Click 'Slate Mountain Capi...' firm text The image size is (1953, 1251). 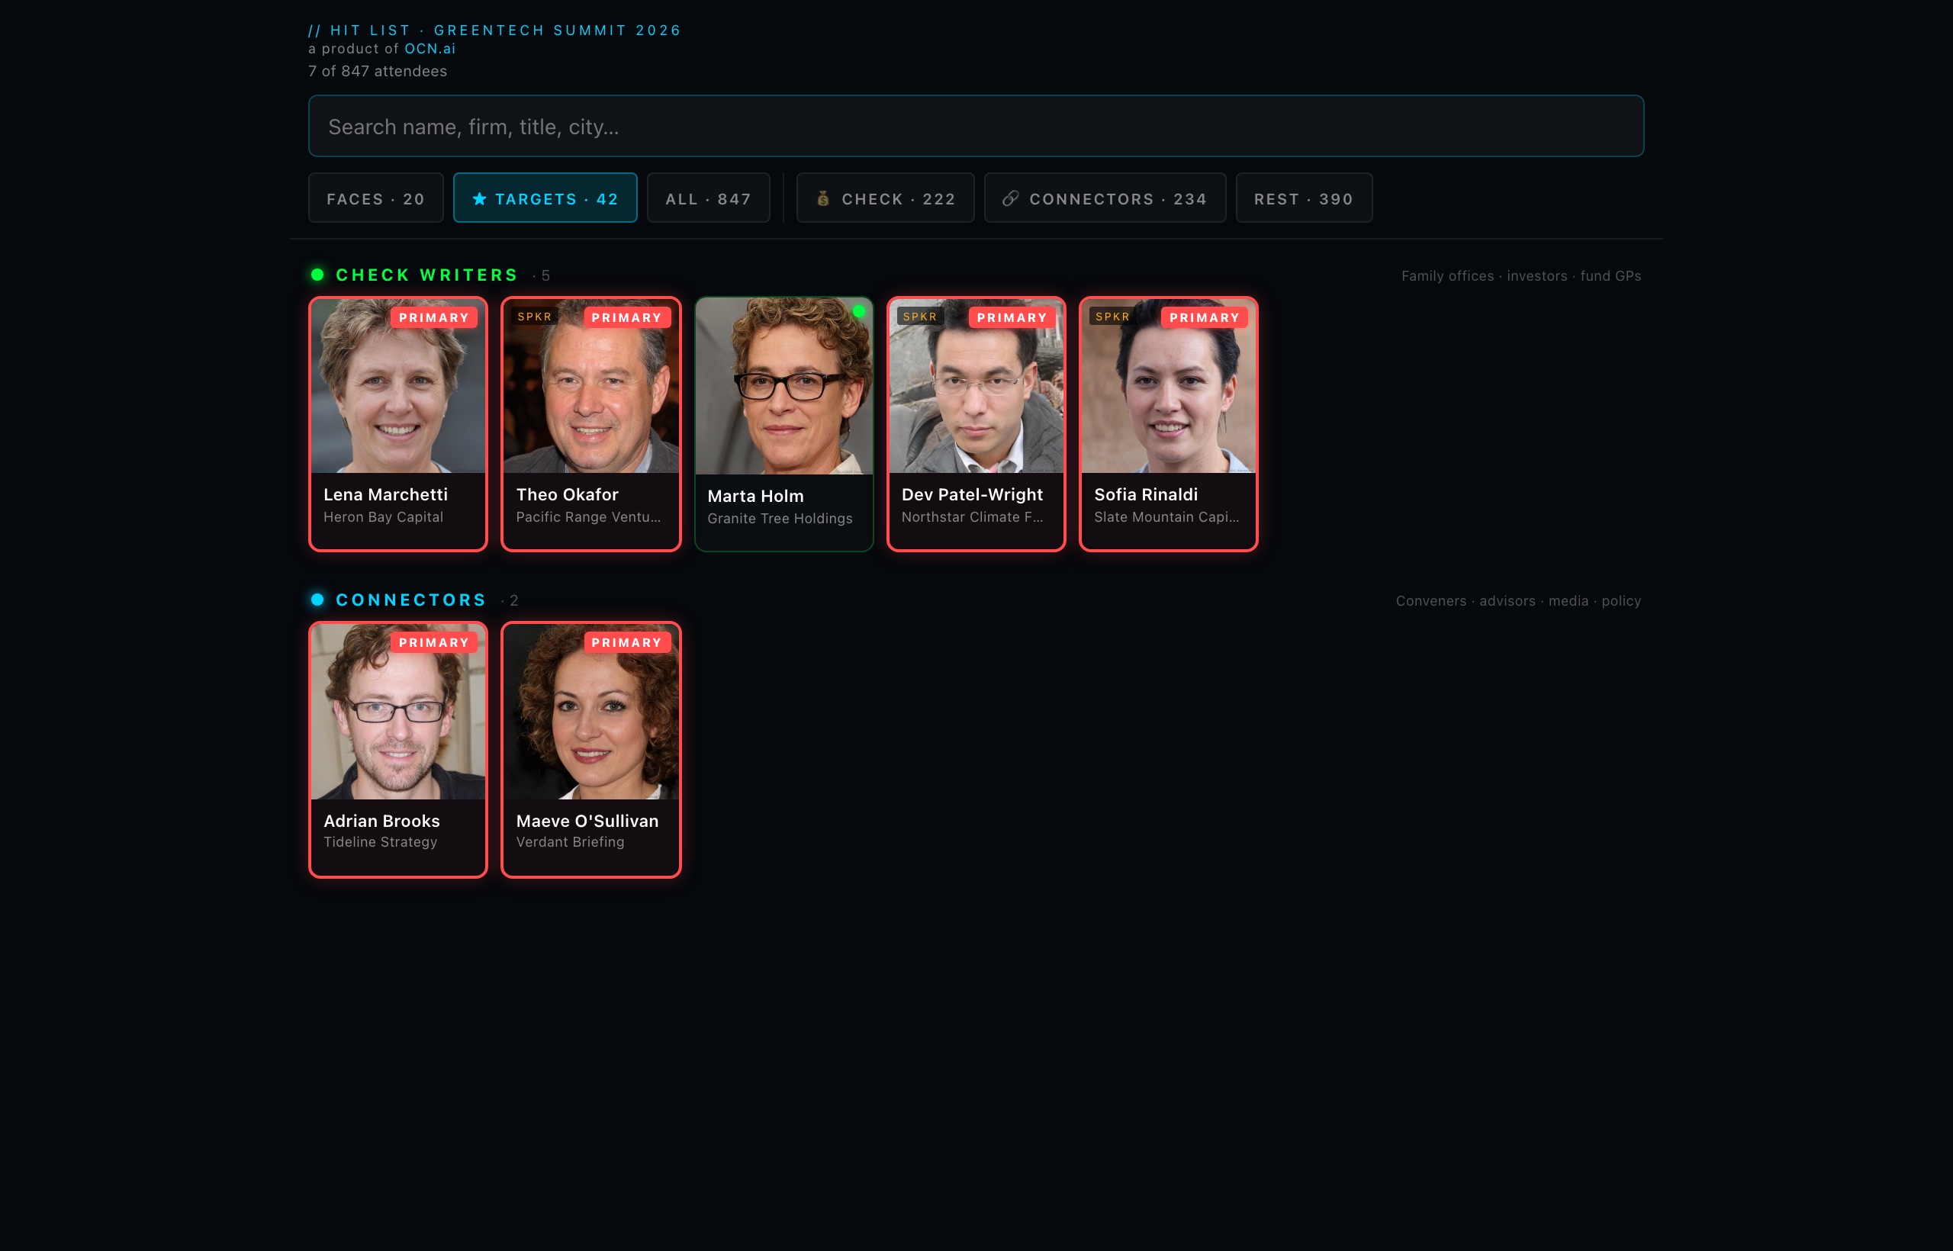coord(1166,516)
